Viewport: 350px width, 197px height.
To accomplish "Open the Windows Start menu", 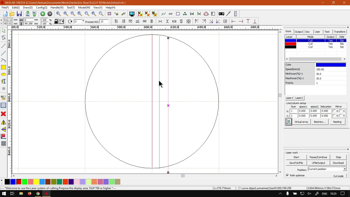I will 4,194.
